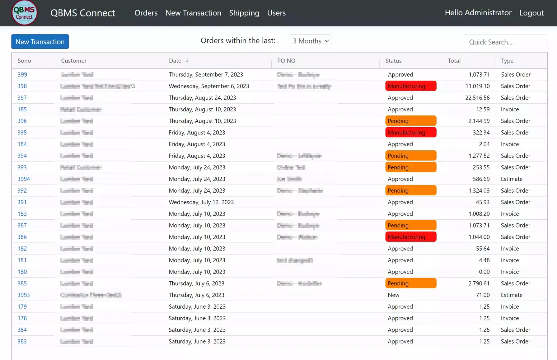Click the Hello Administrator text
Screen dimensions: 557x360
[478, 13]
